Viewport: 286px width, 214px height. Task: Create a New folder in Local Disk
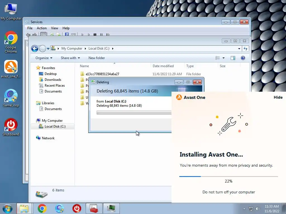coord(97,58)
